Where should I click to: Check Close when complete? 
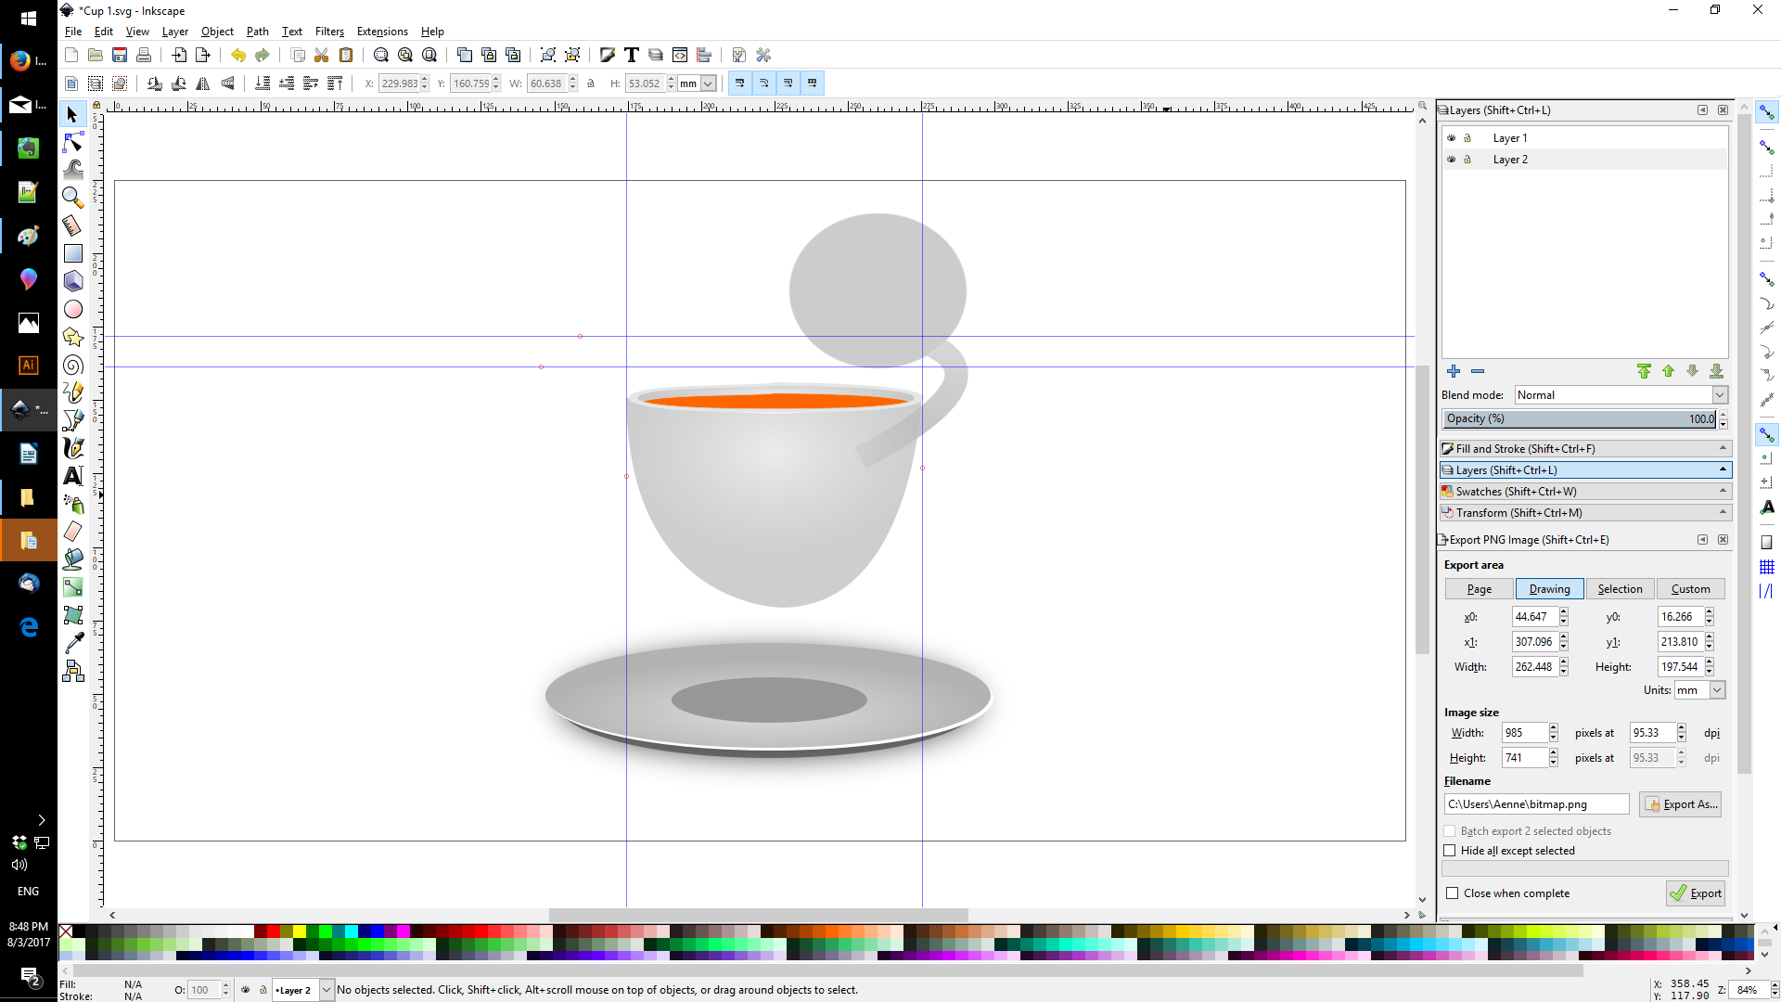point(1452,893)
